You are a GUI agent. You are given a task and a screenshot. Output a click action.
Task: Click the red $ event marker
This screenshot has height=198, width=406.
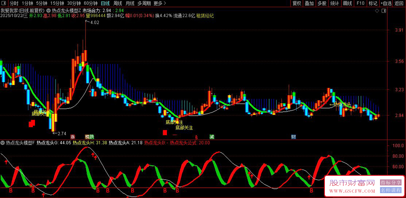(x=196, y=137)
